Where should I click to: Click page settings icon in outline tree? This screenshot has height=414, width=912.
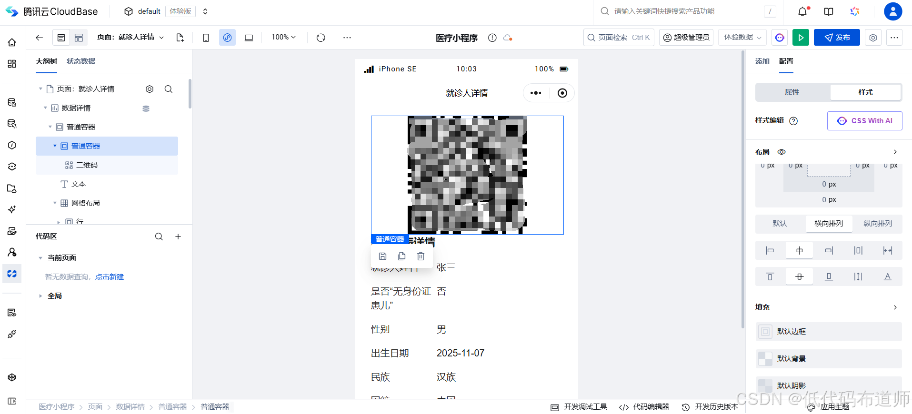(x=150, y=89)
